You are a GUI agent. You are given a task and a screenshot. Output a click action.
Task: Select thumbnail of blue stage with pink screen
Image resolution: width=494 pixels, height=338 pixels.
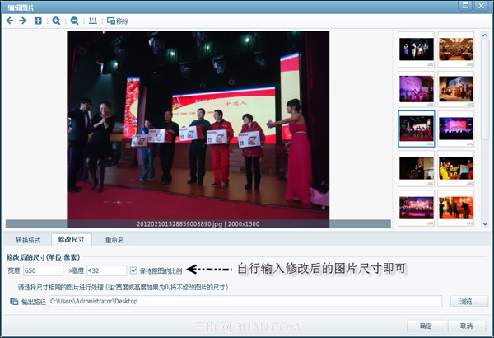pos(456,129)
